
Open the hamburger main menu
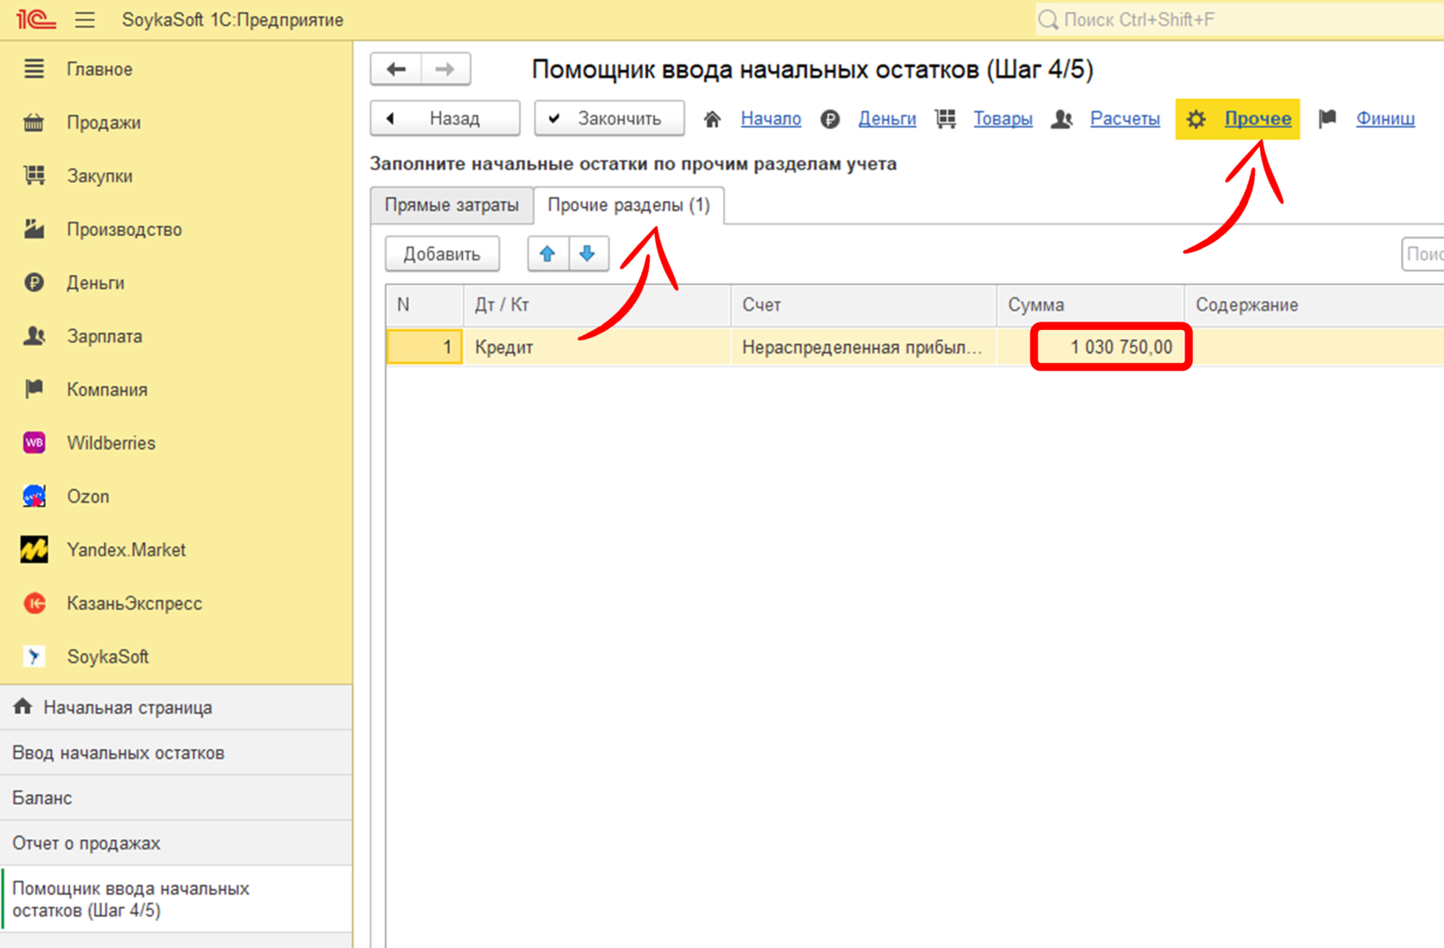pyautogui.click(x=85, y=19)
